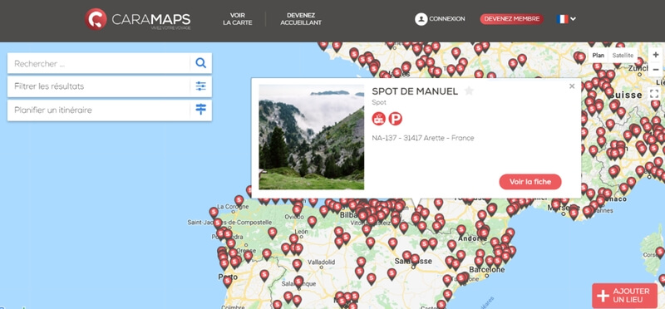Switch map to Plan view

click(598, 56)
